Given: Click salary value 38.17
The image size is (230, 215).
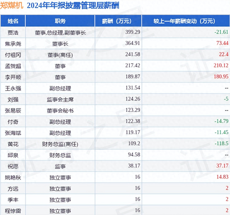Looking at the screenshot, I should (x=134, y=166).
